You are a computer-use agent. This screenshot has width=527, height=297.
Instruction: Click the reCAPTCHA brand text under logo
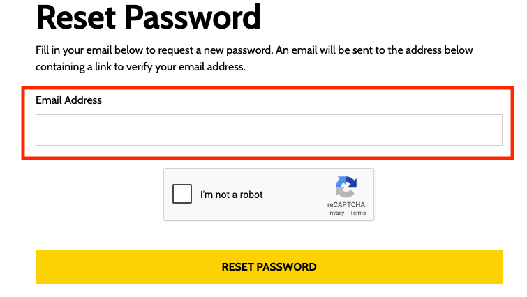click(346, 204)
